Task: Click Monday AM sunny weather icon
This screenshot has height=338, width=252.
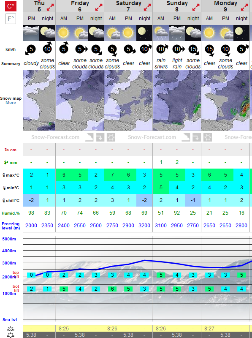Action: coord(209,33)
